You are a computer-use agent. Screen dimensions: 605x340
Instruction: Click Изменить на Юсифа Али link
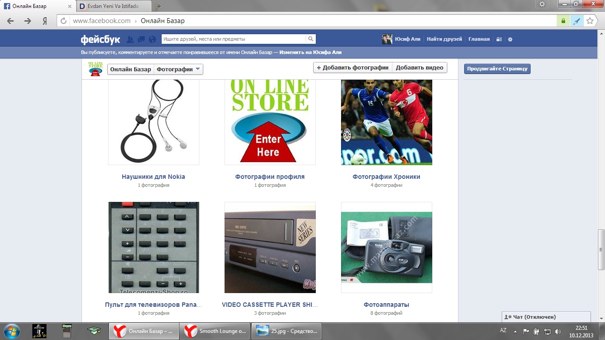[310, 52]
